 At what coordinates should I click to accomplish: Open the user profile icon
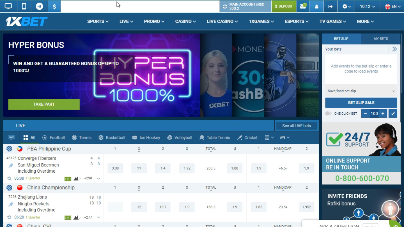point(316,6)
